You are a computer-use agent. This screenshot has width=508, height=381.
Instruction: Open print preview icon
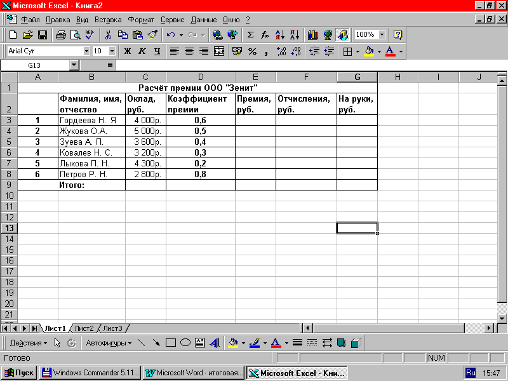tap(75, 35)
